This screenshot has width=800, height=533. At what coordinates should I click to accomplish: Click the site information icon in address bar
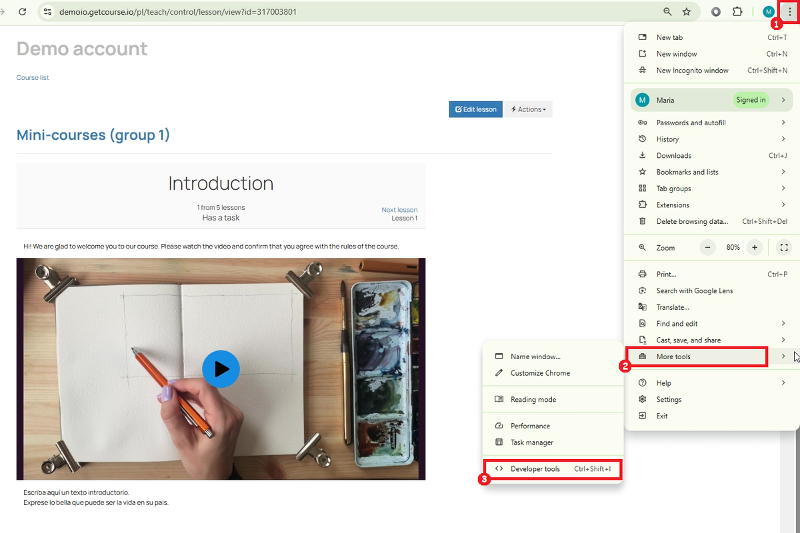point(47,12)
